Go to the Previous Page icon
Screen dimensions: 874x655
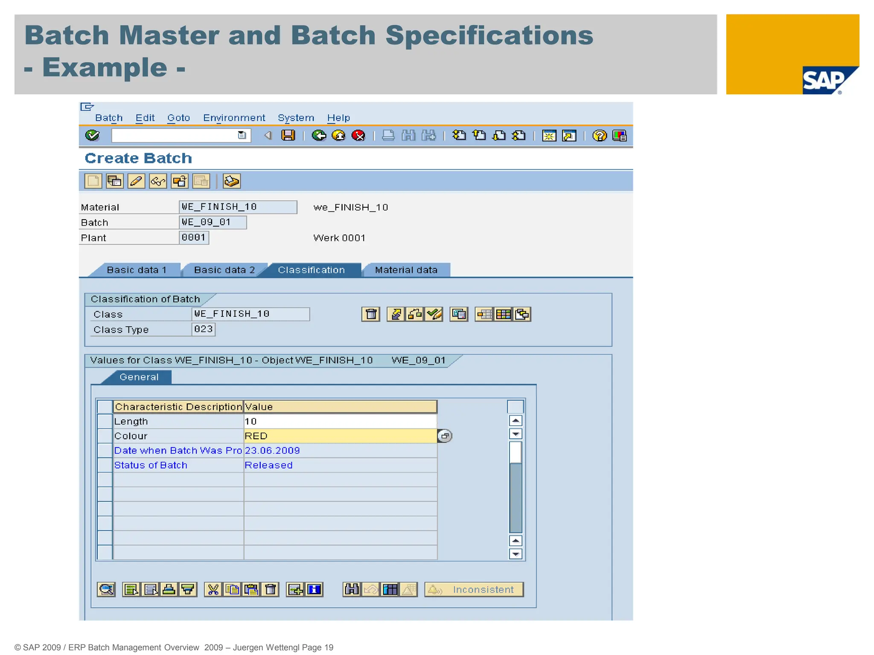[x=479, y=136]
